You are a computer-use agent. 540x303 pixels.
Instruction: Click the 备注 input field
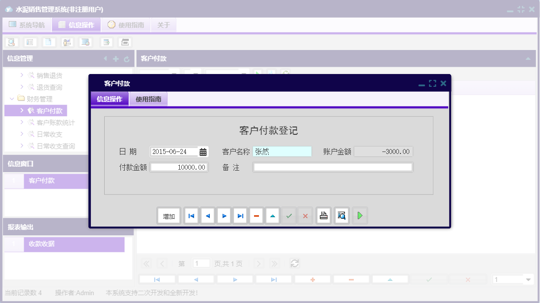click(x=333, y=167)
